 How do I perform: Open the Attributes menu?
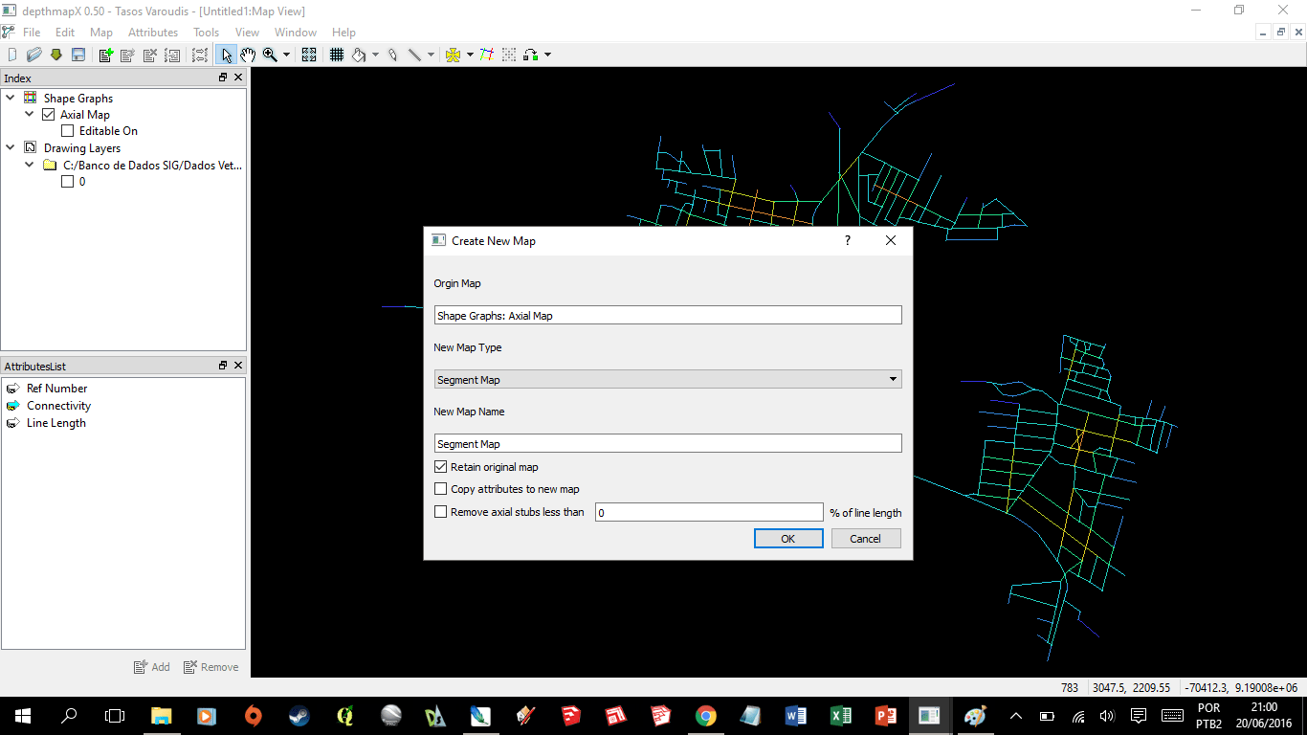click(153, 33)
